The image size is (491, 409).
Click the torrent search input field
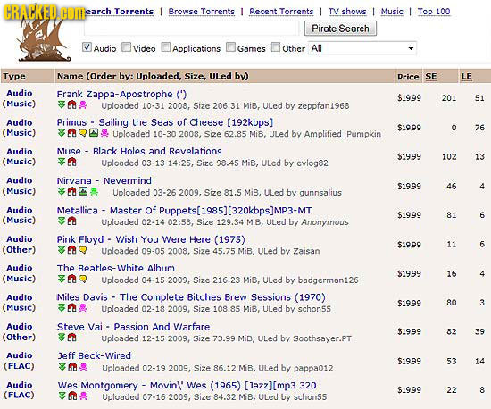[191, 29]
